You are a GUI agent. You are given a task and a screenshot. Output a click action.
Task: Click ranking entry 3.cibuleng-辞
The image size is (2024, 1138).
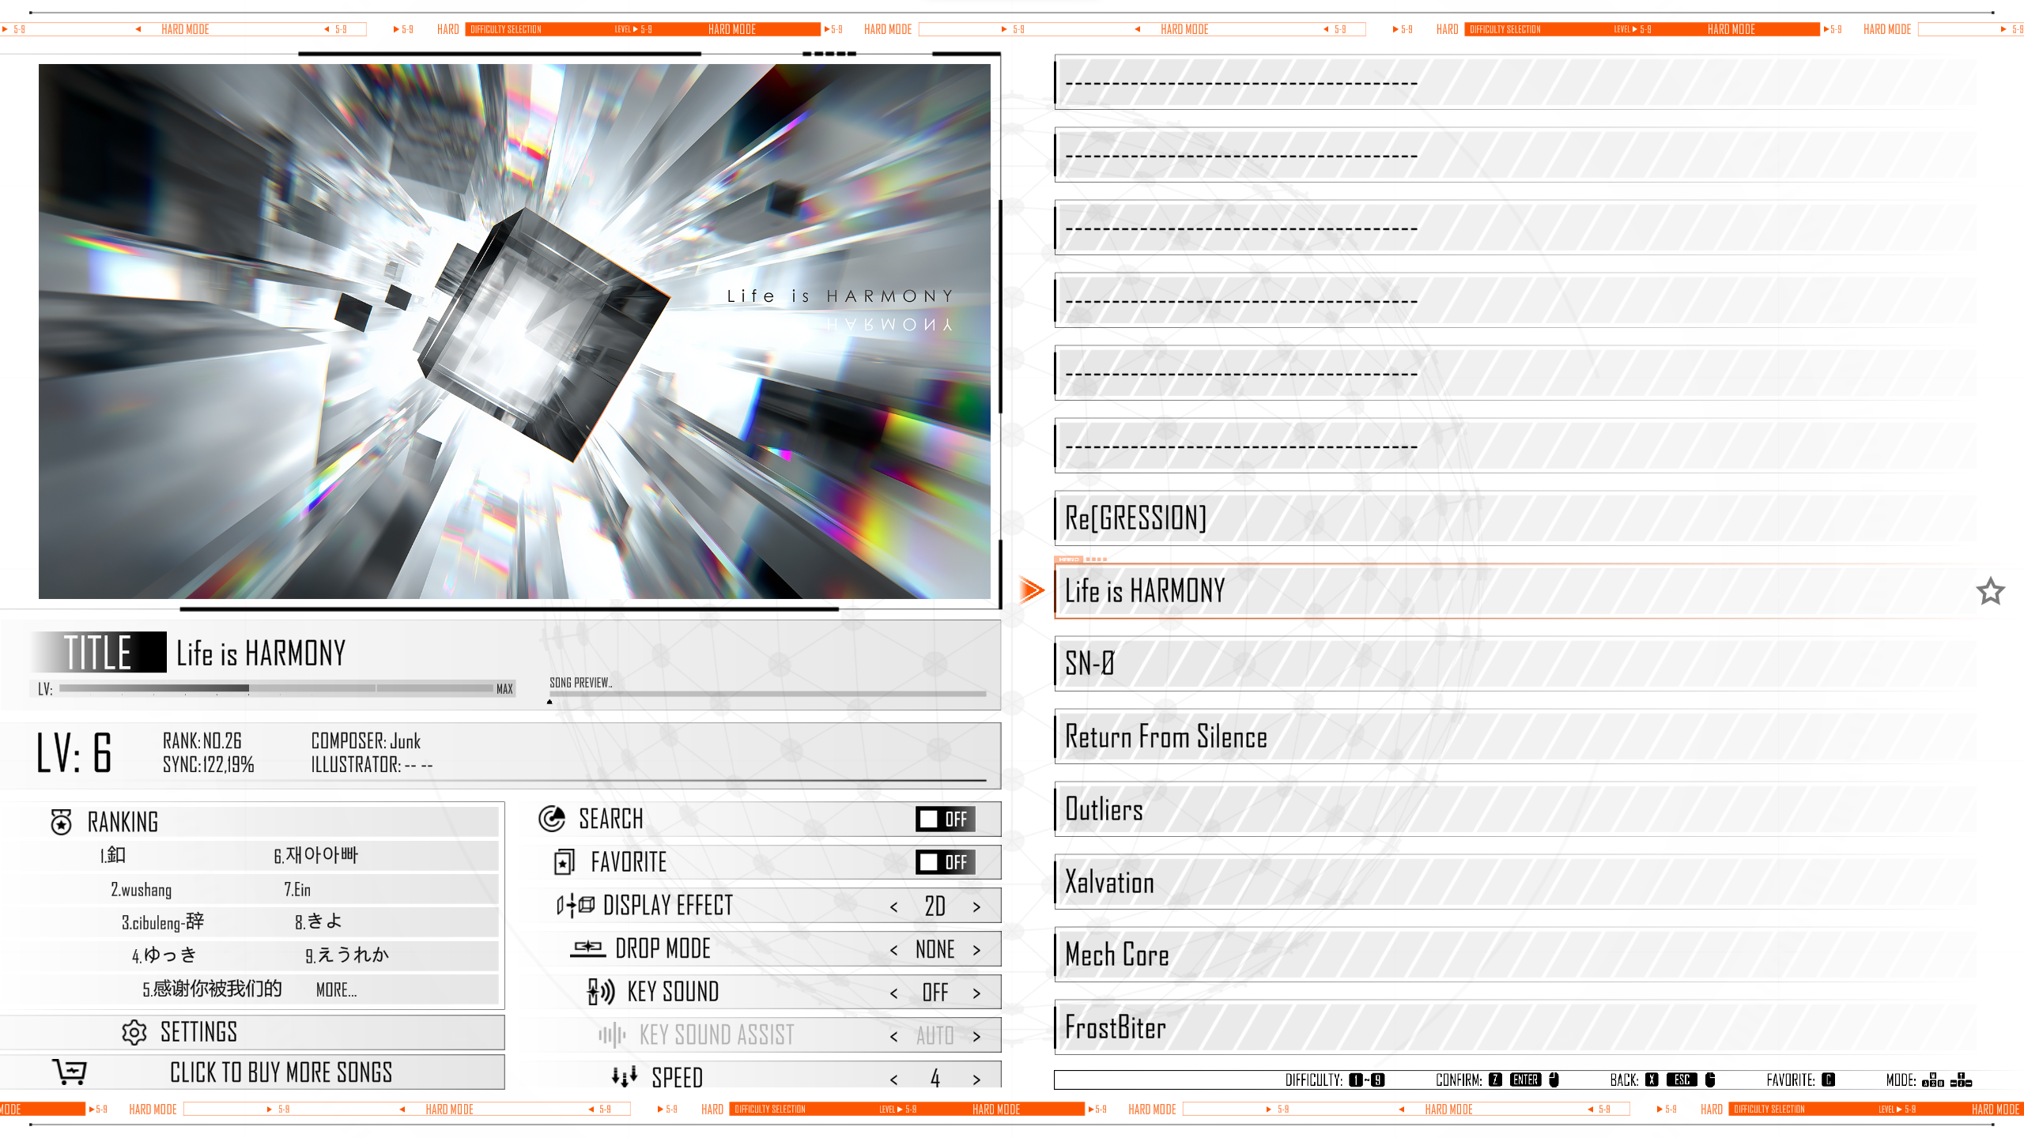coord(162,922)
